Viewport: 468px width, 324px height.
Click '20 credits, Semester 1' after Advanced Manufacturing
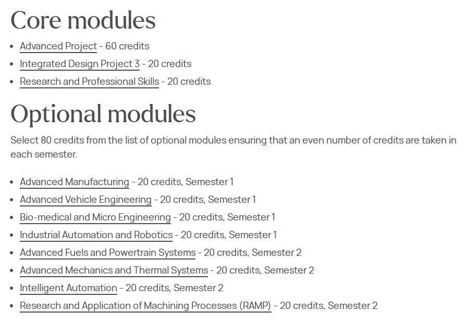coord(186,182)
